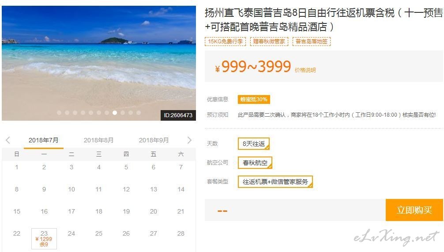The image size is (444, 252).
Task: Click July 24 in the calendar
Action: tap(71, 233)
